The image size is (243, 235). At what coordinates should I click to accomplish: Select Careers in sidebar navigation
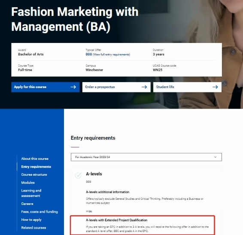[x=27, y=204]
